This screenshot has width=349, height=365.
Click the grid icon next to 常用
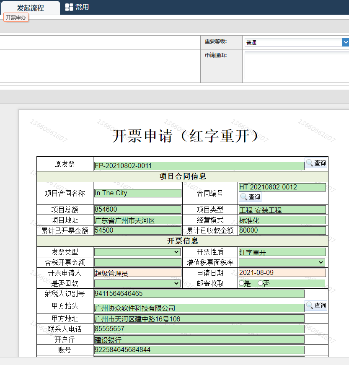tap(69, 7)
